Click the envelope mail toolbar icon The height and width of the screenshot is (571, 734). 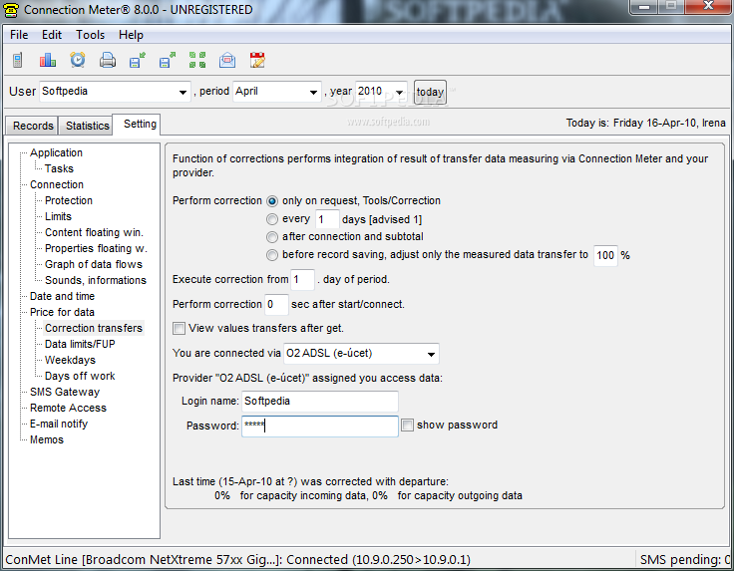pyautogui.click(x=227, y=60)
